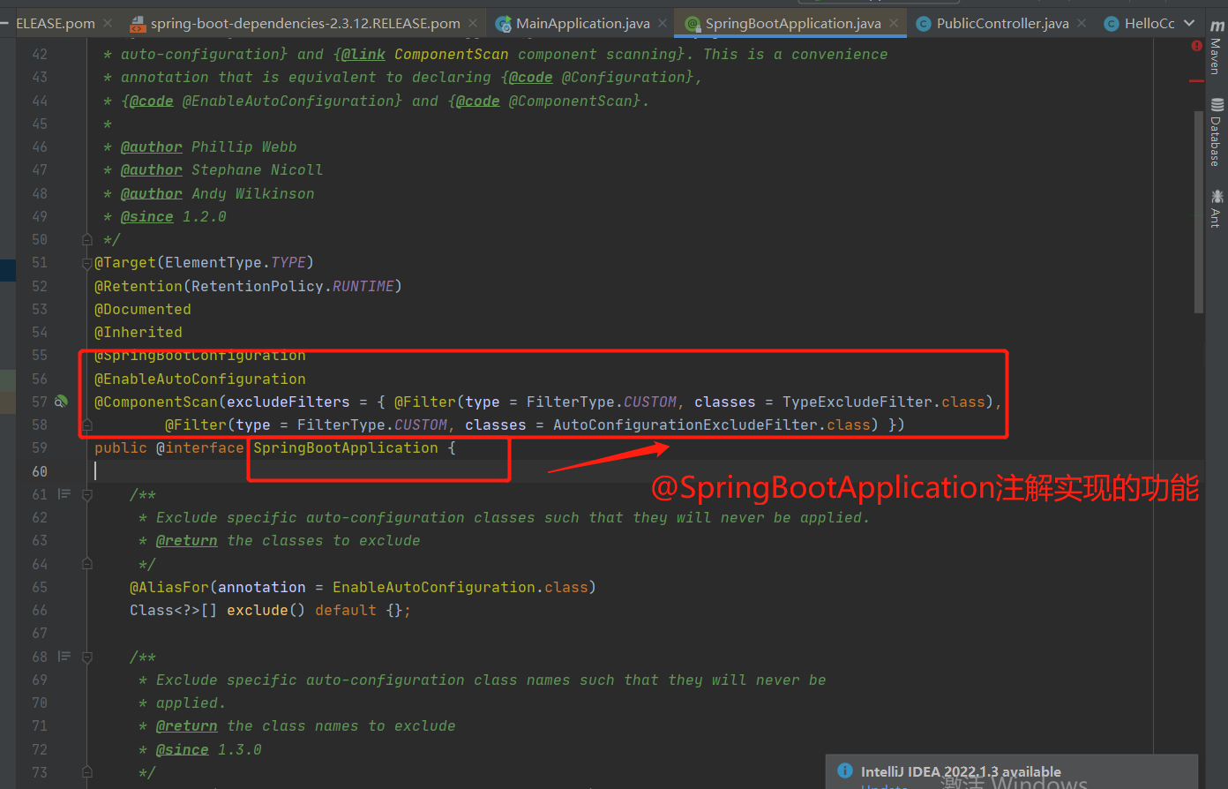Collapse fold end marker at line 73
This screenshot has height=789, width=1228.
(x=86, y=772)
